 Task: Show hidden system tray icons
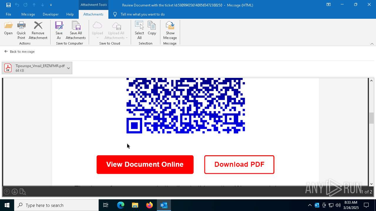pyautogui.click(x=310, y=205)
